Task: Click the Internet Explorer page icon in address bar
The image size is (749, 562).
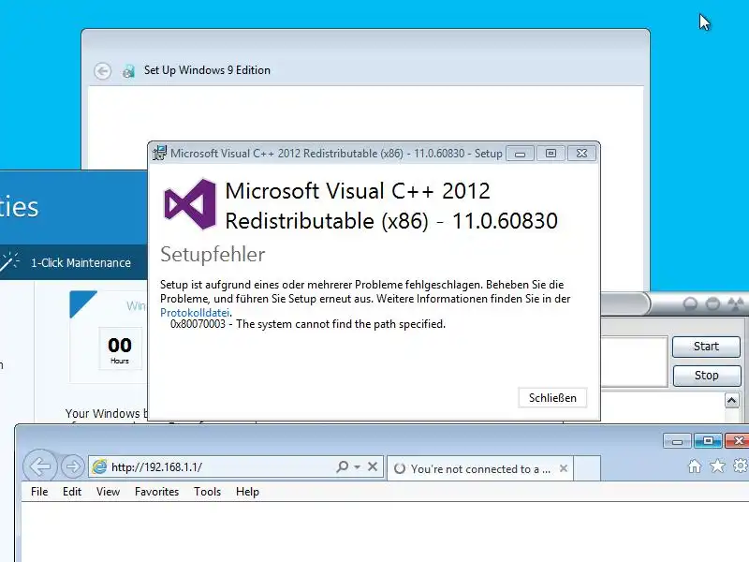Action: coord(99,466)
